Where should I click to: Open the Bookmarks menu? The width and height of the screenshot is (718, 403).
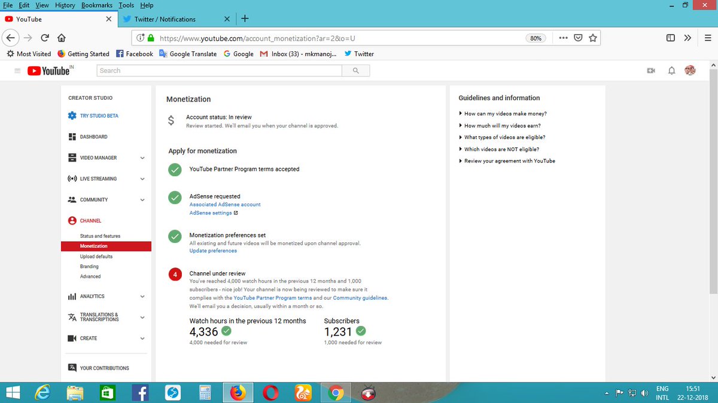96,5
